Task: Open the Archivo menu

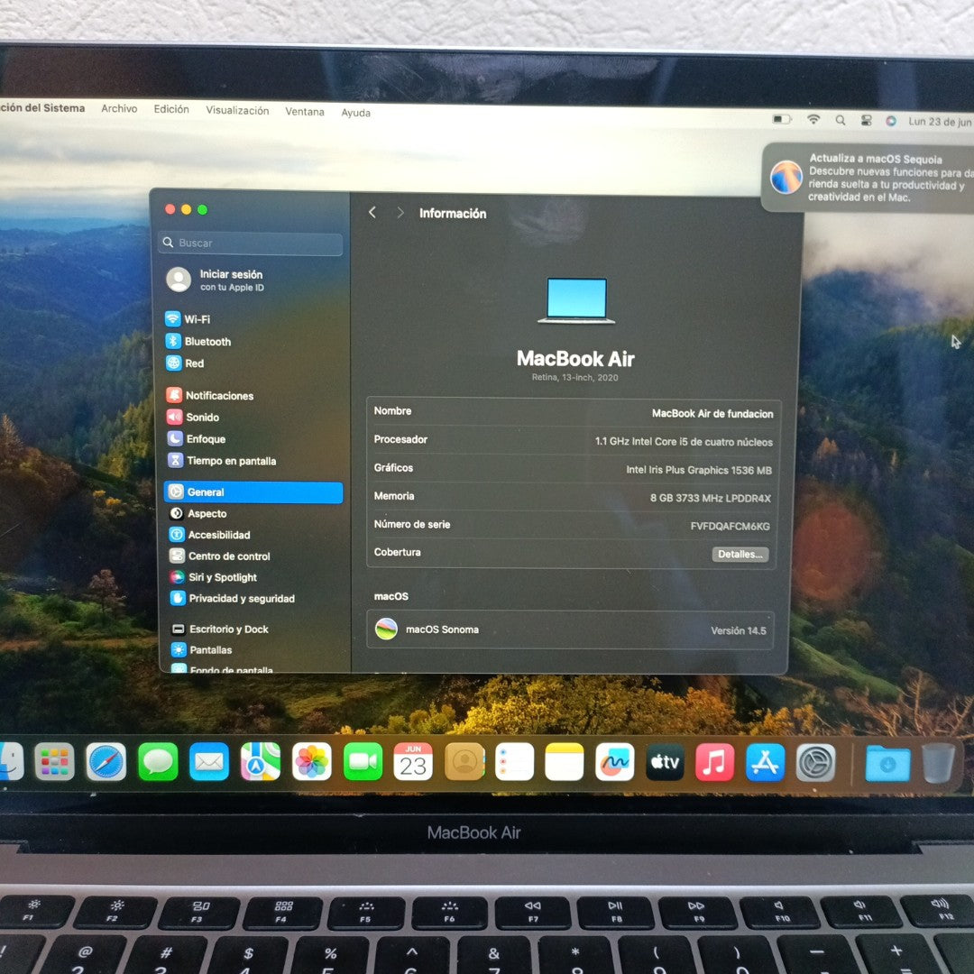Action: click(x=119, y=109)
